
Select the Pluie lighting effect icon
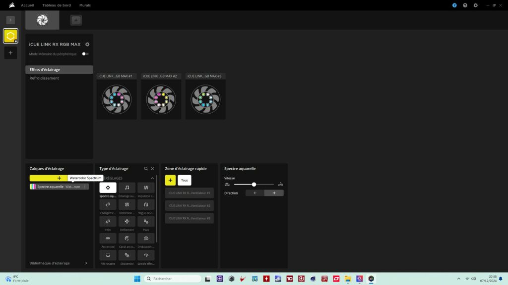tap(146, 221)
